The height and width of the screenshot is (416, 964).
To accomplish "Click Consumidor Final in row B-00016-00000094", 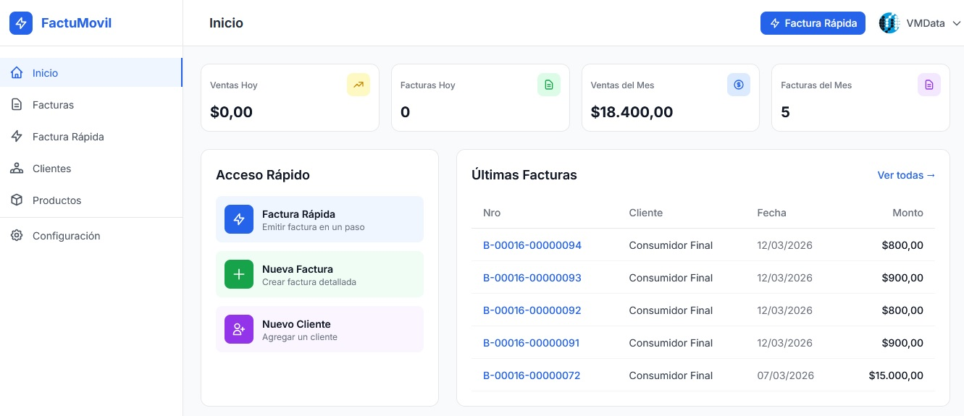I will click(x=671, y=245).
